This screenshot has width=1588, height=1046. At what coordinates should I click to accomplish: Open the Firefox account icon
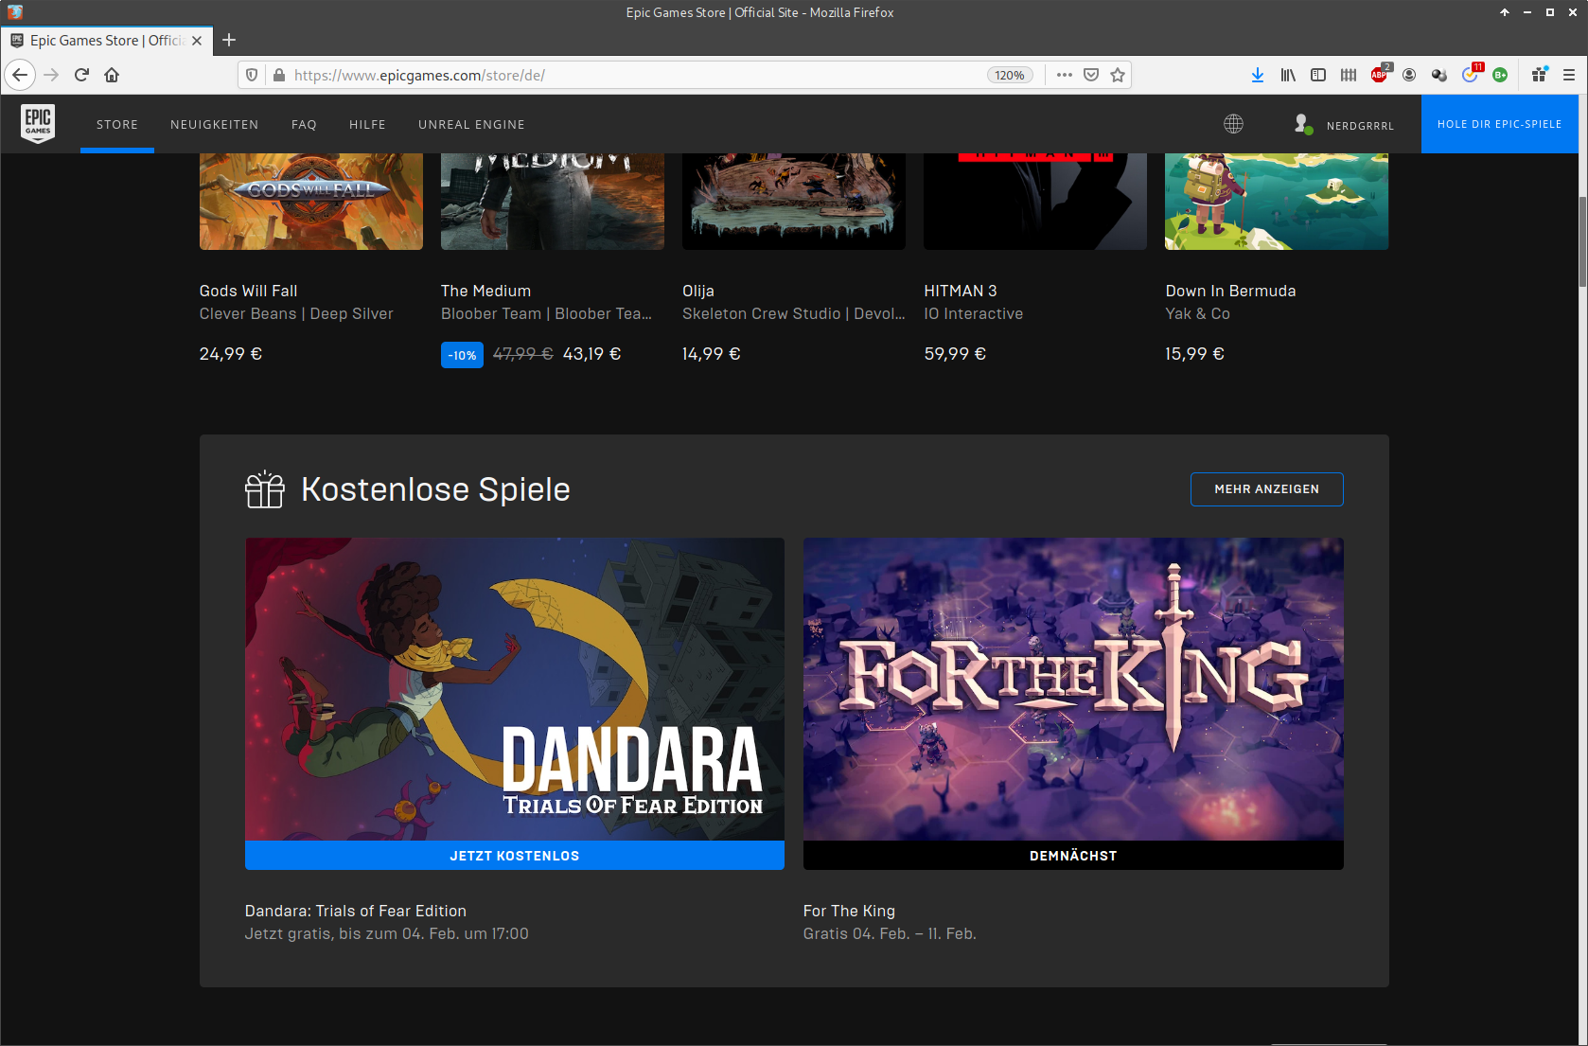1409,75
